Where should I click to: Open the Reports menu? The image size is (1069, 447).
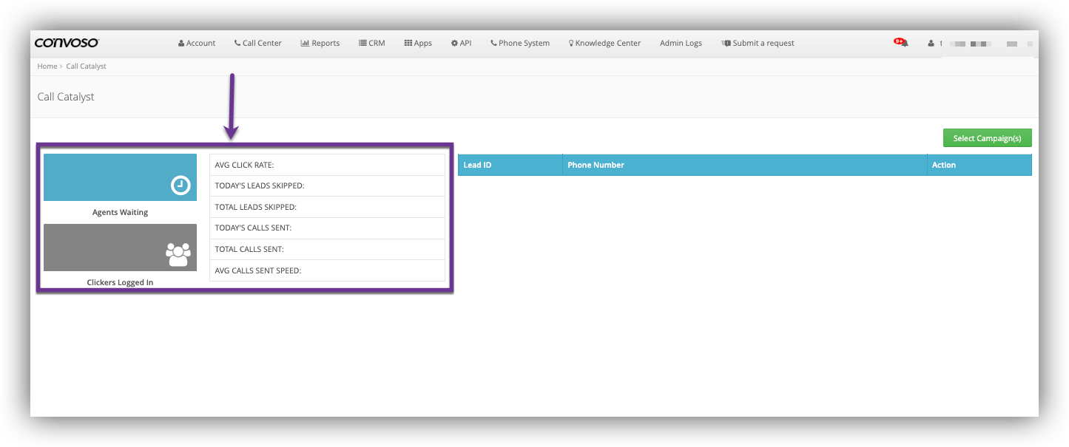[320, 44]
